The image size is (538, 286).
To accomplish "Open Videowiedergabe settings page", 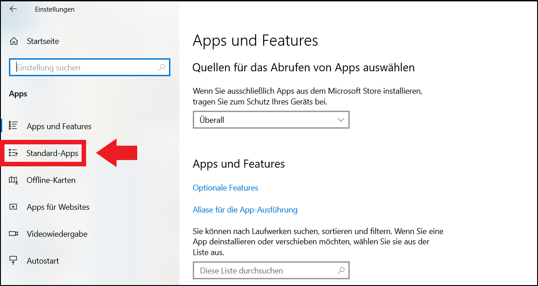I will tap(57, 234).
